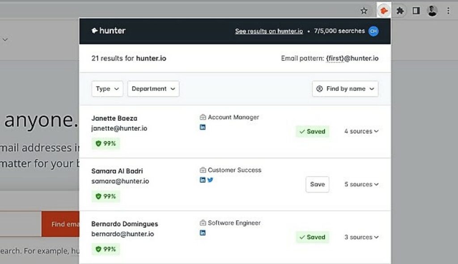Open Samara Al Badri's Twitter icon

click(210, 180)
